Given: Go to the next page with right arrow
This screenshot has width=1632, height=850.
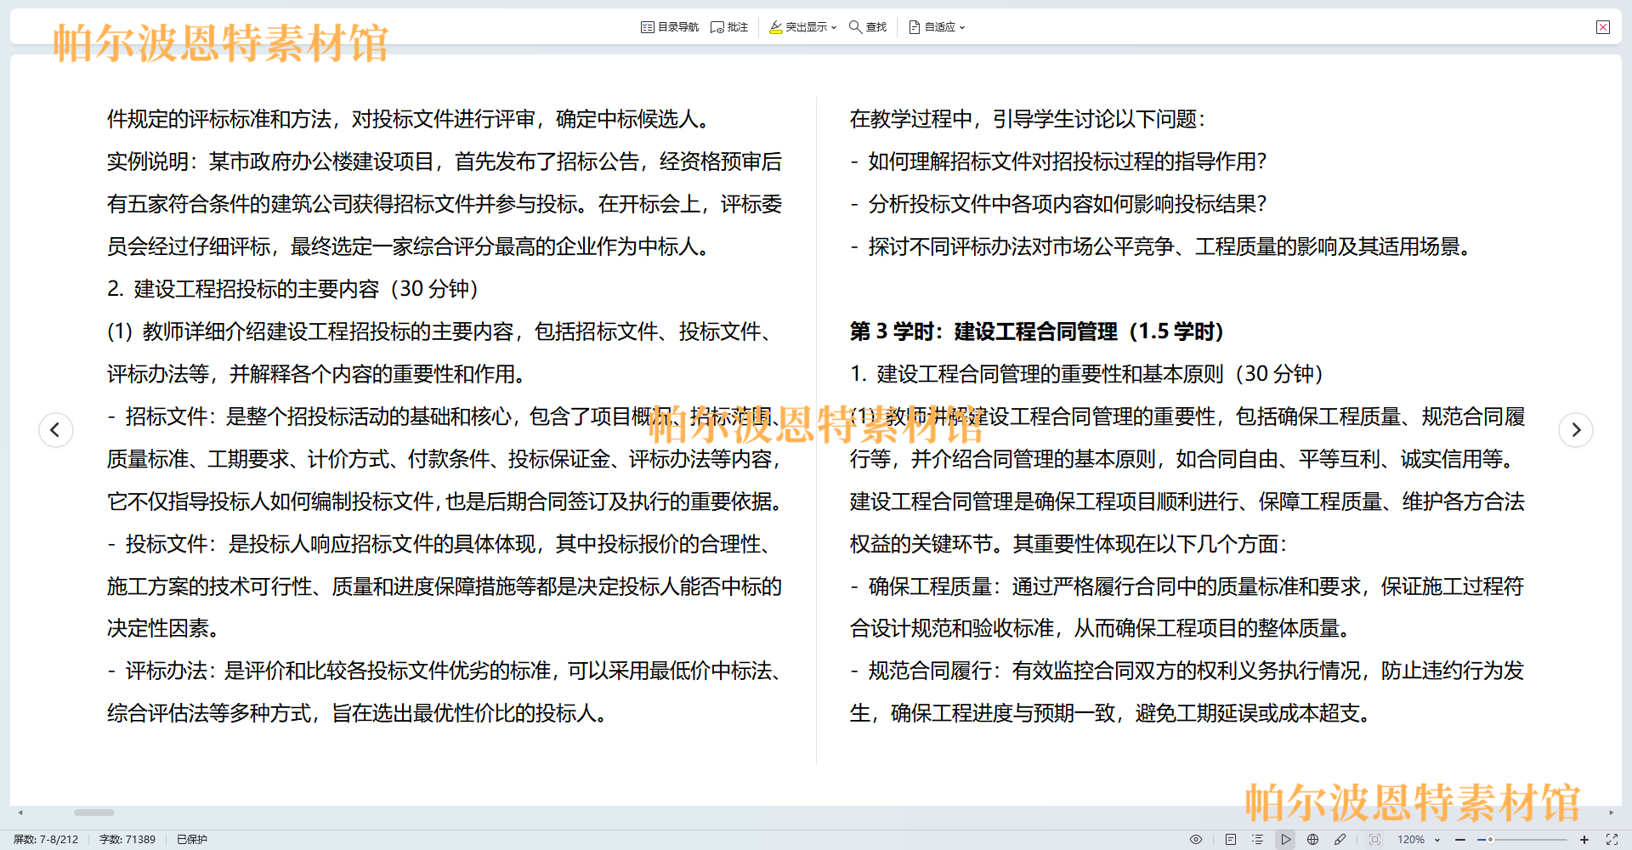Looking at the screenshot, I should coord(1576,429).
